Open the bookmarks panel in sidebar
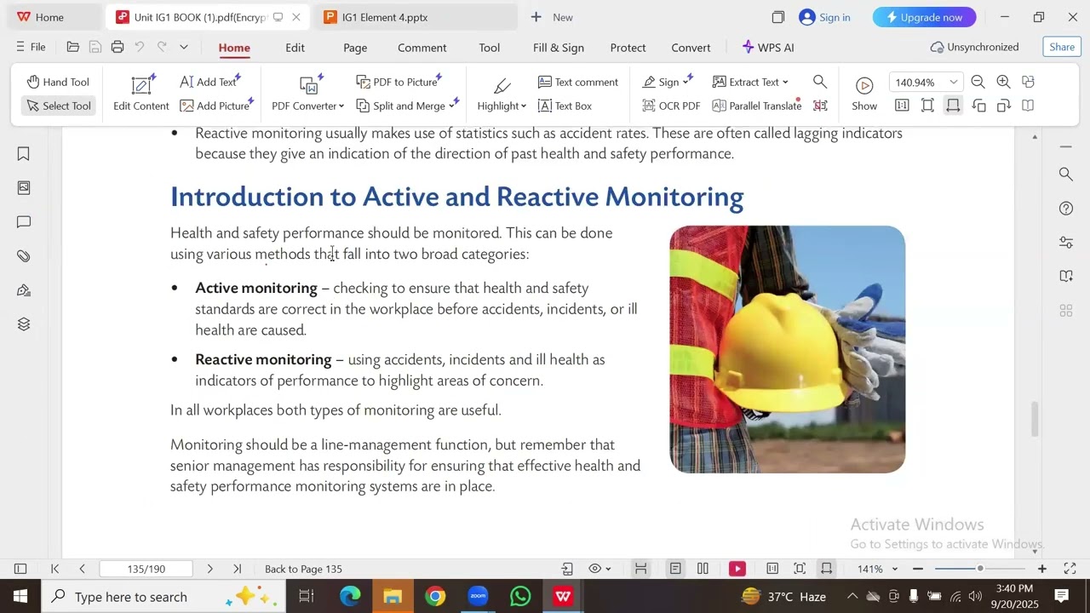Viewport: 1090px width, 613px height. click(x=24, y=154)
